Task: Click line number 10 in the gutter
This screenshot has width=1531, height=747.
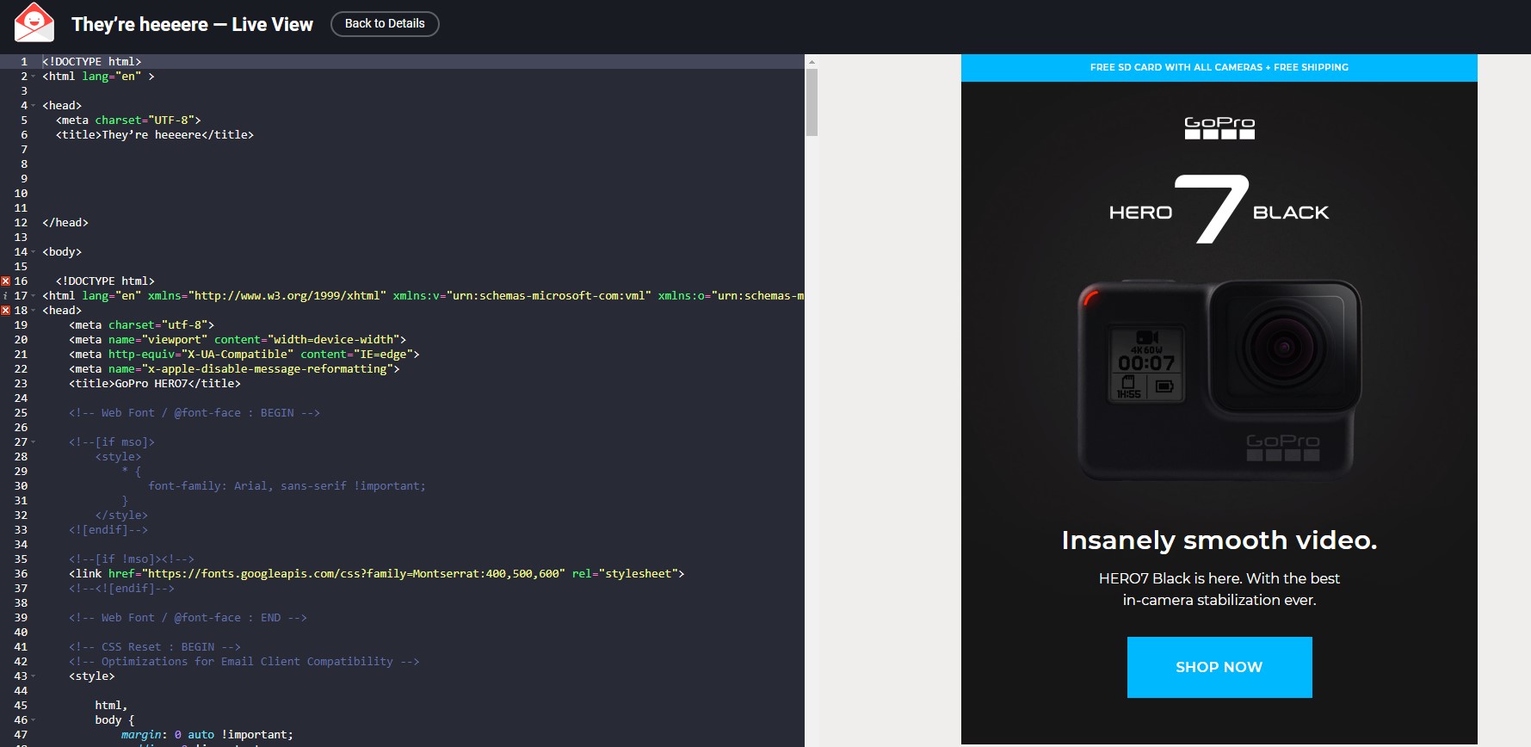Action: tap(21, 194)
